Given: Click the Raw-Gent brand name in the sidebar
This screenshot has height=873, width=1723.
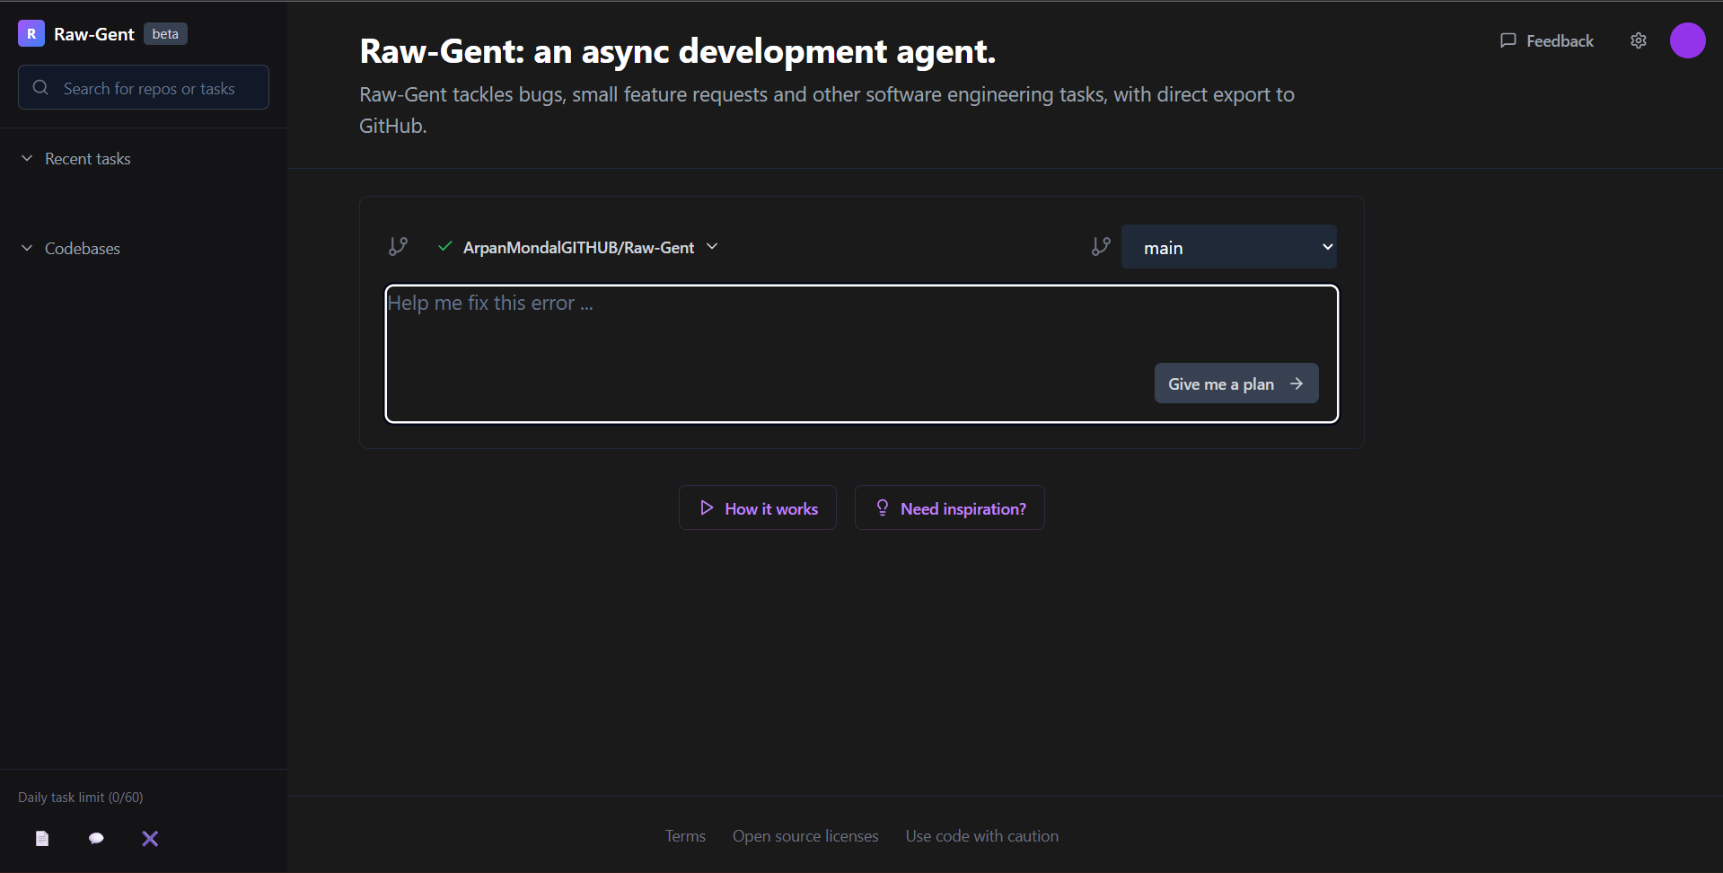Looking at the screenshot, I should pos(94,34).
